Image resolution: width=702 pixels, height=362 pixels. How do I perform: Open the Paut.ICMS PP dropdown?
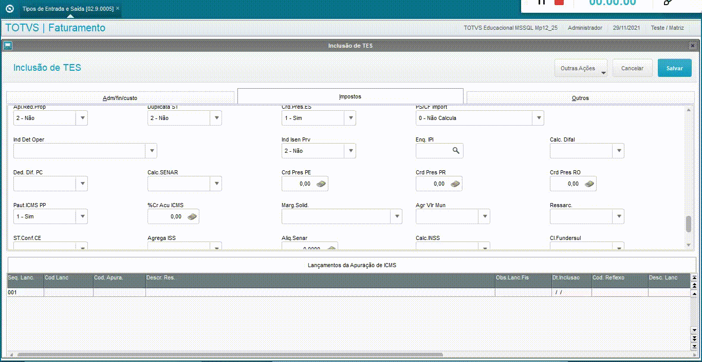tap(82, 216)
